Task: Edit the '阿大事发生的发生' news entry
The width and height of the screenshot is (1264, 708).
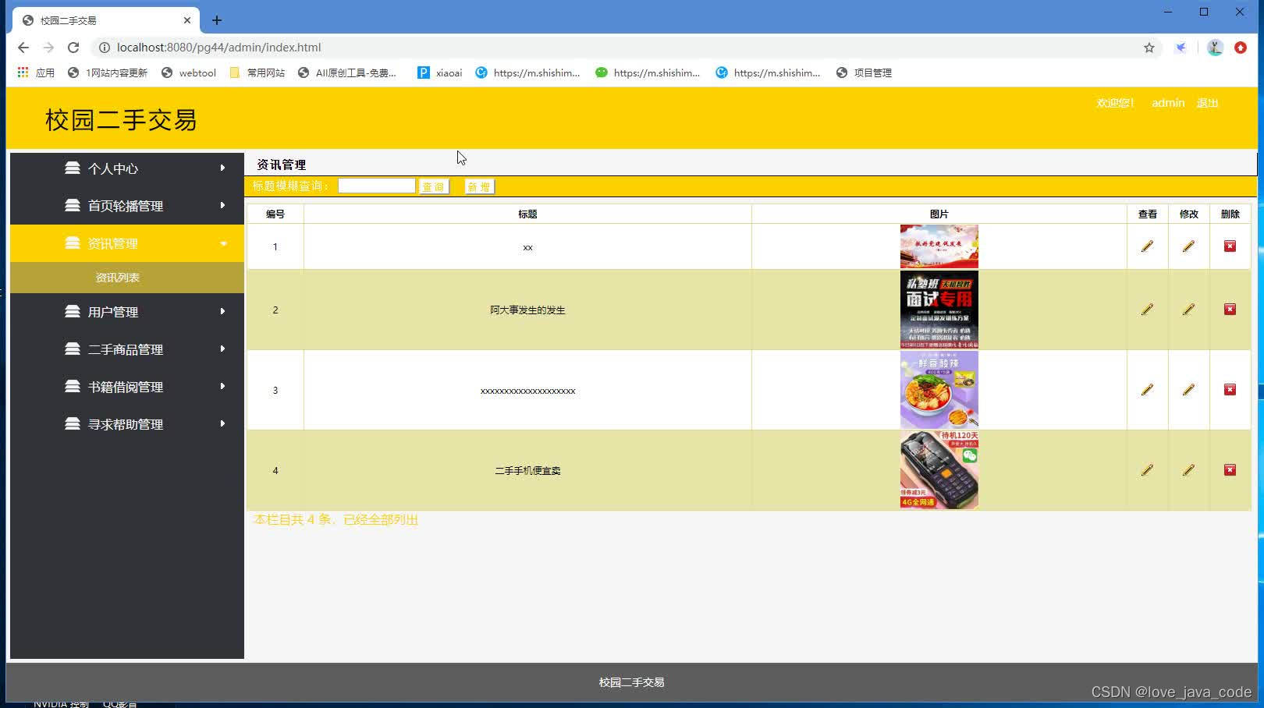Action: coord(1188,310)
